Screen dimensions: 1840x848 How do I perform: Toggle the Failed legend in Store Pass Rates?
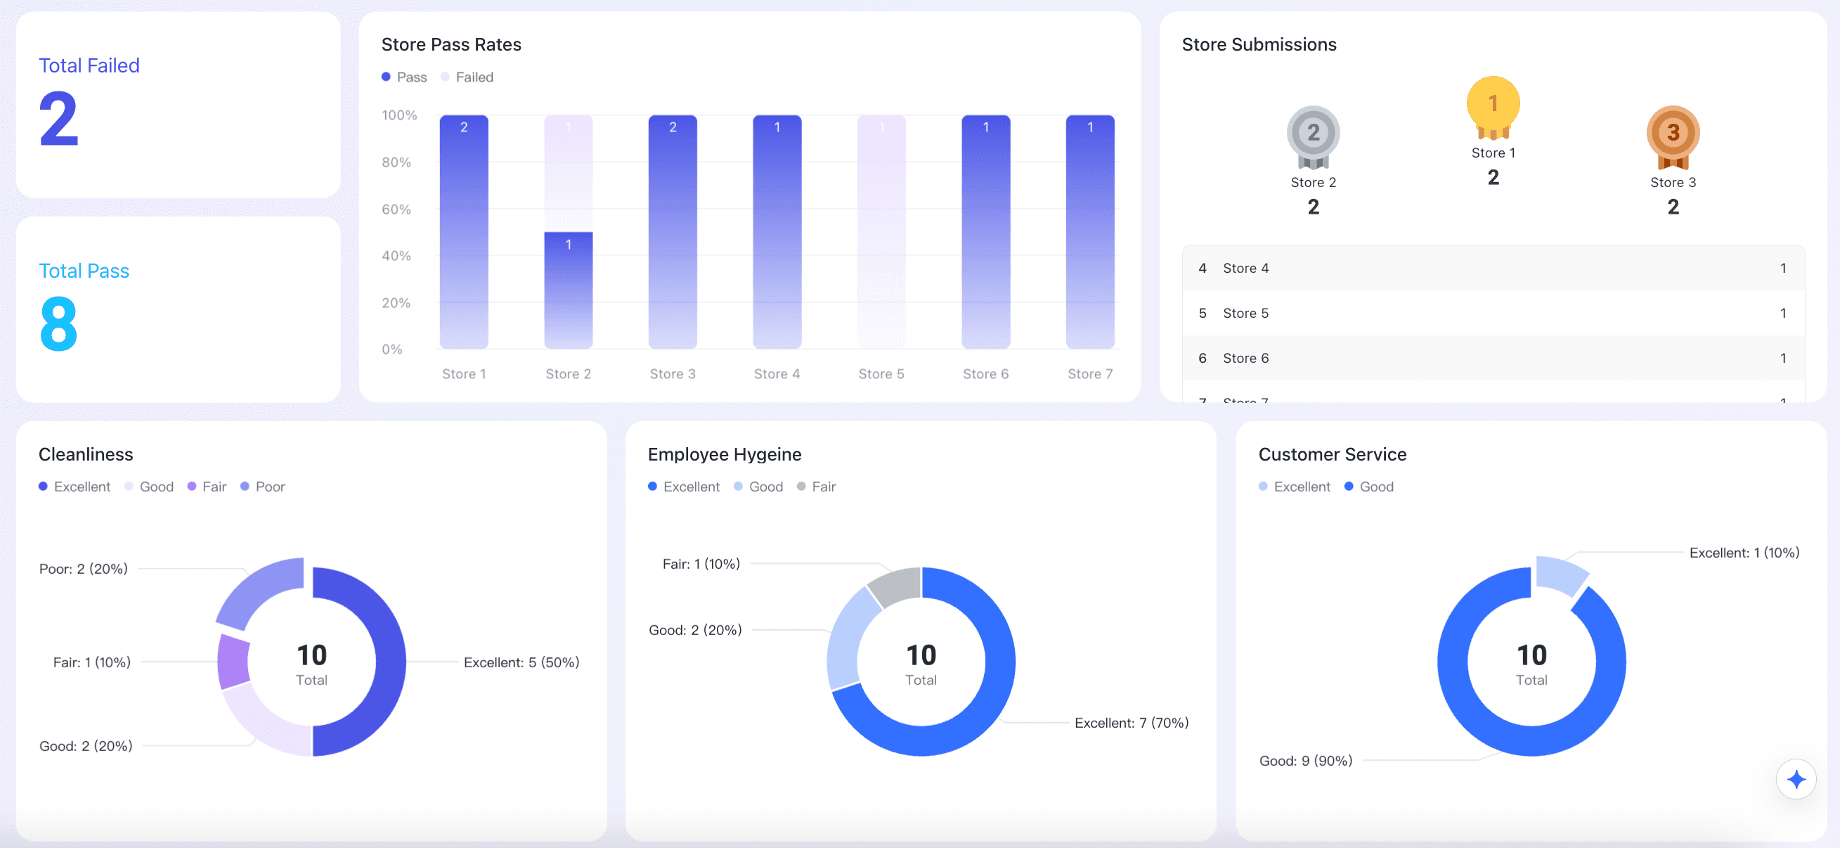click(x=467, y=77)
